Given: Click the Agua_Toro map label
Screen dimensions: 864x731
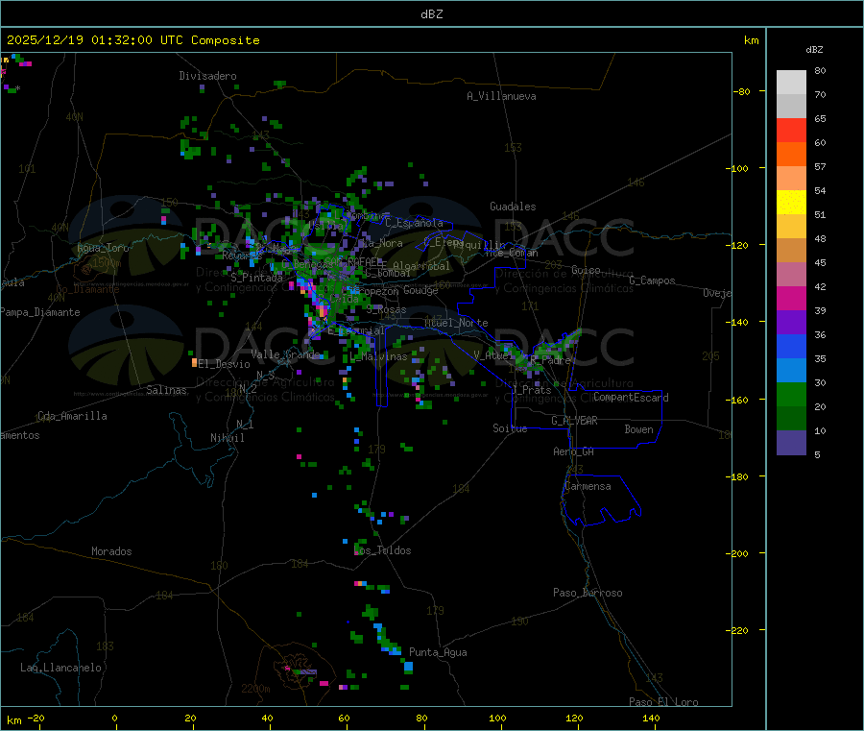Looking at the screenshot, I should 103,248.
